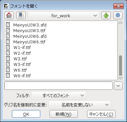Expand the for_work directory dropdown
The image size is (127, 122).
click(63, 16)
